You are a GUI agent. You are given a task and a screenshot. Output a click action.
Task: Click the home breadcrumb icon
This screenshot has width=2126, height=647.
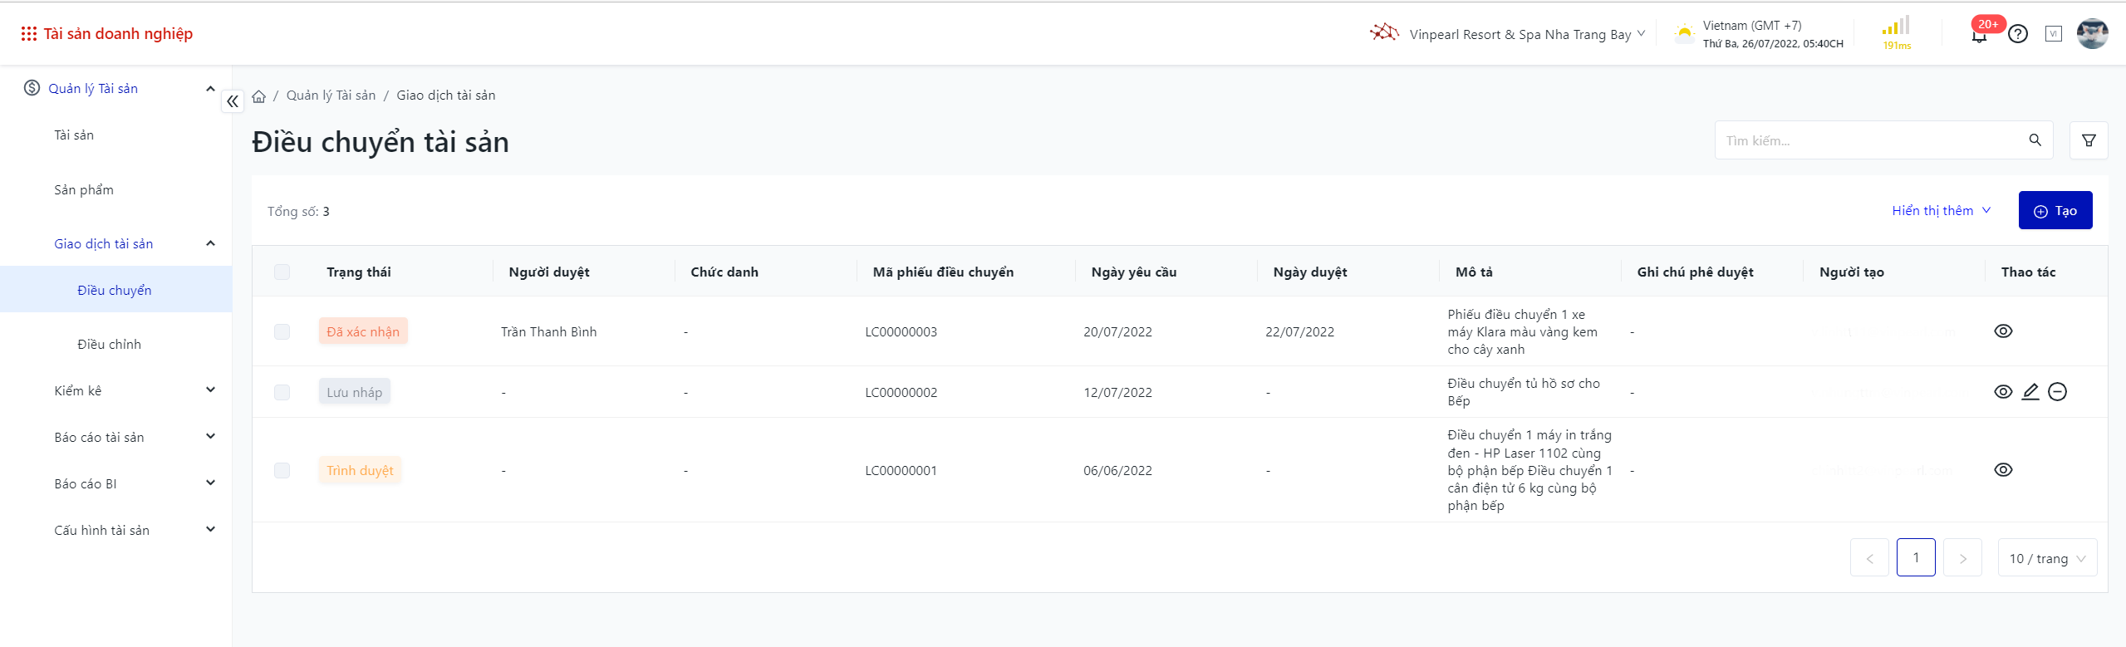pyautogui.click(x=259, y=96)
